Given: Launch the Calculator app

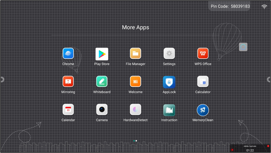Looking at the screenshot, I should click(203, 82).
